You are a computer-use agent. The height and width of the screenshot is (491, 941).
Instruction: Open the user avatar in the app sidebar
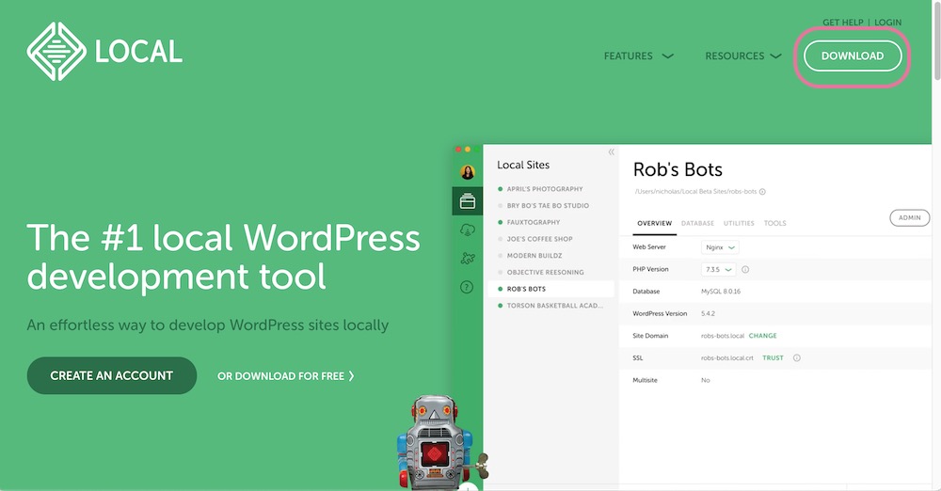[x=468, y=172]
